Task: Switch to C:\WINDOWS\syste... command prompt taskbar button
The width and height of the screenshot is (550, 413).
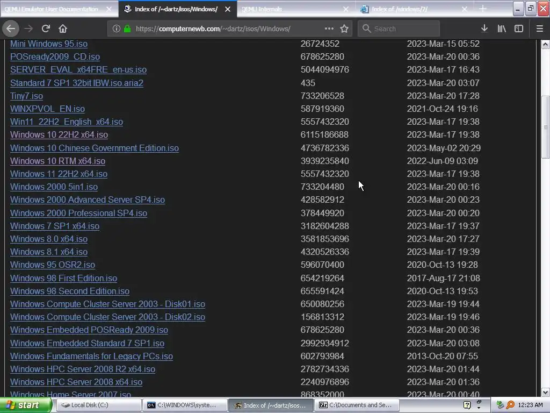Action: [x=185, y=405]
